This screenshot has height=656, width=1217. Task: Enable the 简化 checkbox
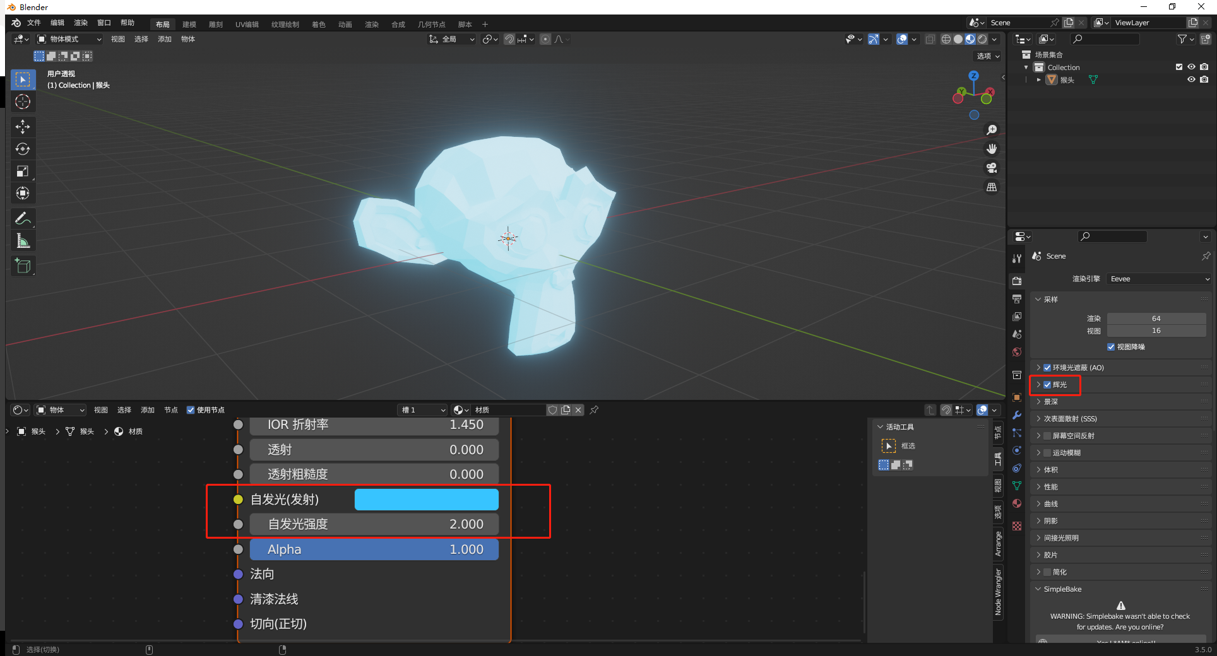(x=1047, y=572)
